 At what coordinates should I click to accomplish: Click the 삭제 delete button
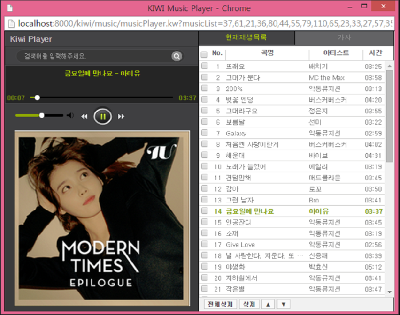click(x=249, y=304)
